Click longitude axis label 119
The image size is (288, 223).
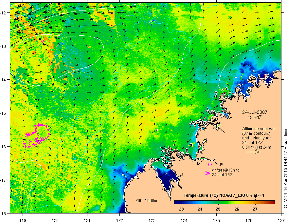click(x=23, y=220)
